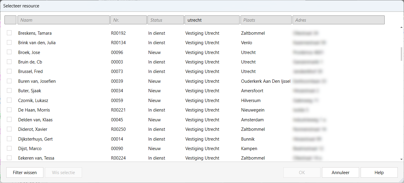
Task: Focus the Nr. filter input
Action: point(128,20)
